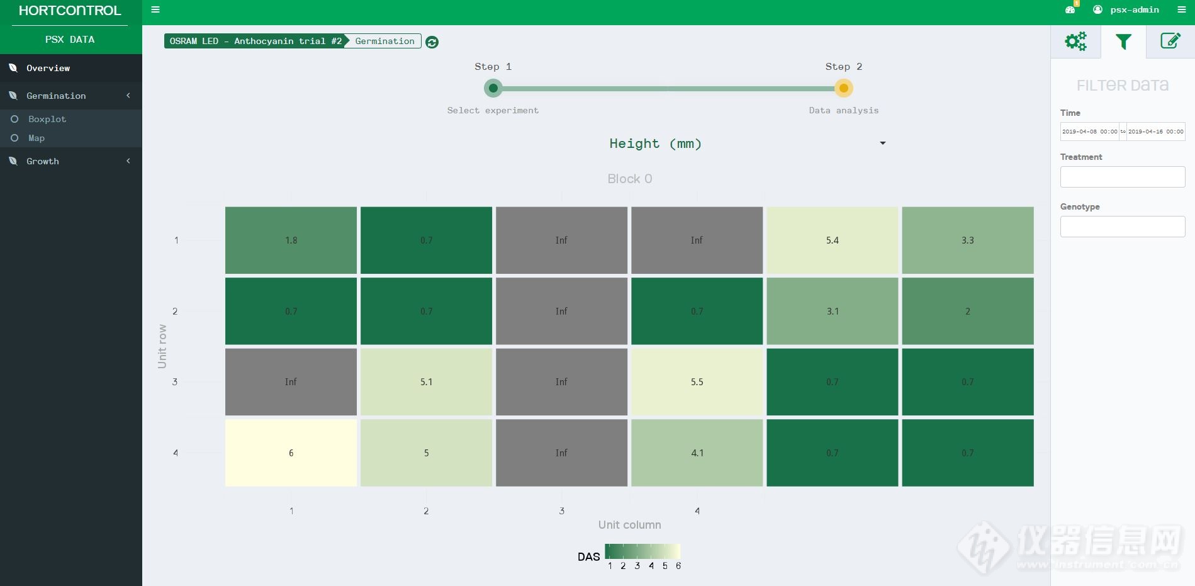
Task: Click the Unit column axis label
Action: (629, 525)
